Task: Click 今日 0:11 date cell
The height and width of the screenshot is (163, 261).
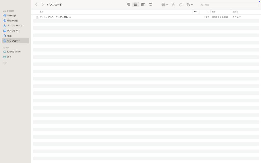Action: pyautogui.click(x=237, y=17)
